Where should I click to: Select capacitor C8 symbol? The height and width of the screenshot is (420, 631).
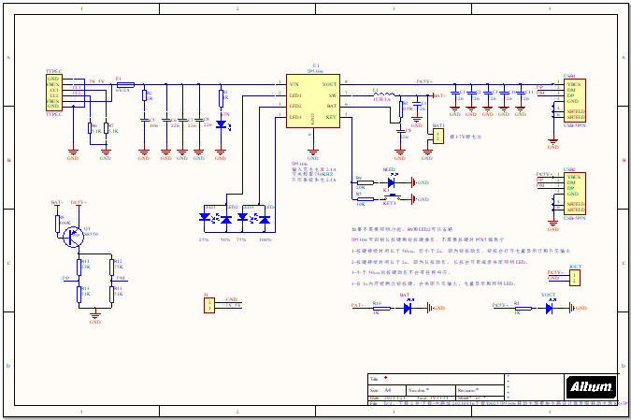click(x=199, y=120)
